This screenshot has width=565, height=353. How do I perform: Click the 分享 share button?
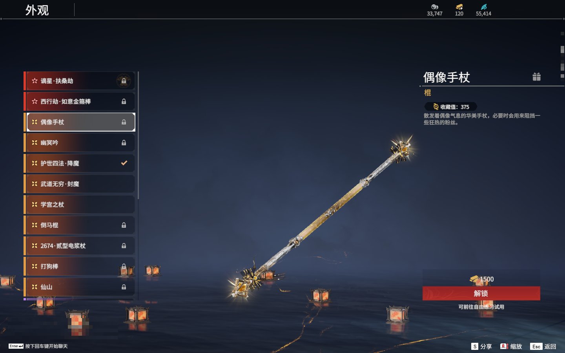click(x=481, y=346)
